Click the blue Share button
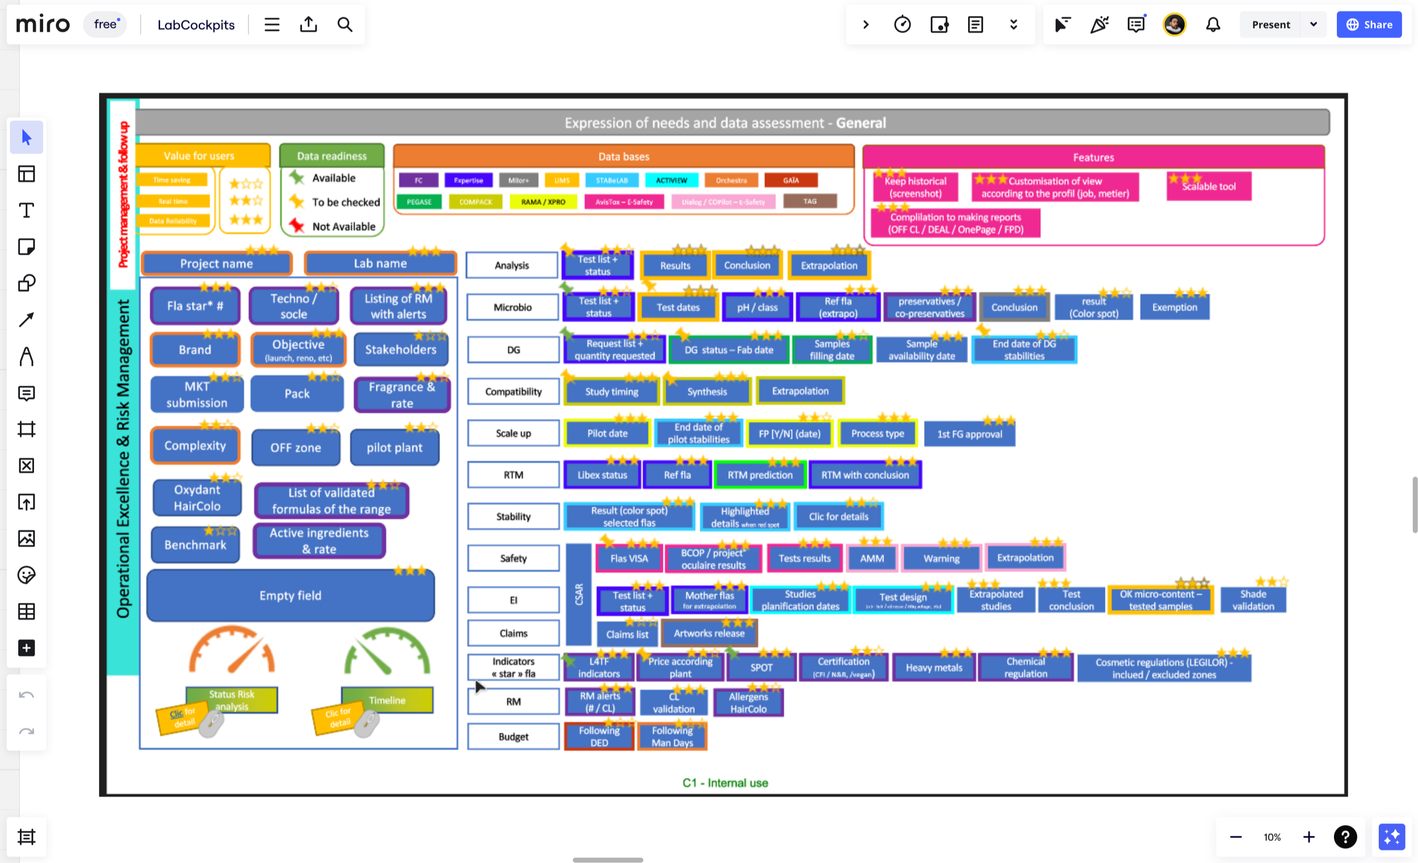Image resolution: width=1418 pixels, height=863 pixels. tap(1369, 25)
